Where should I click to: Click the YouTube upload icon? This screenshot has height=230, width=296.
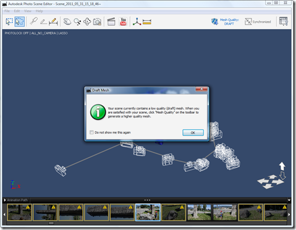click(x=123, y=22)
